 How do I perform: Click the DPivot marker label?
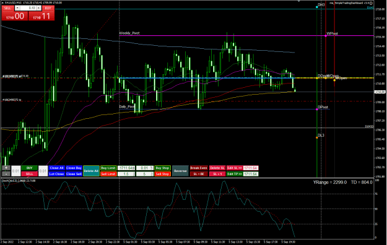tap(323, 107)
